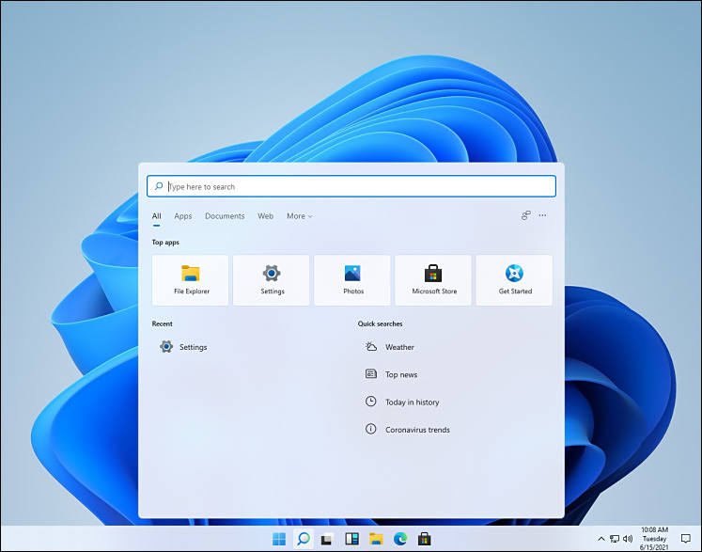Open Microsoft Store on the taskbar
Screen dimensions: 702x552
tap(425, 539)
